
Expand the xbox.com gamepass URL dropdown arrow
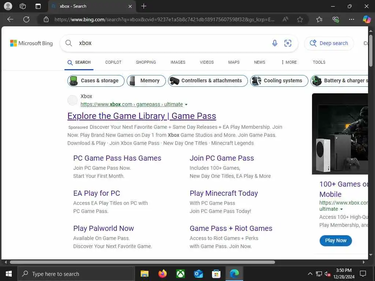click(186, 105)
